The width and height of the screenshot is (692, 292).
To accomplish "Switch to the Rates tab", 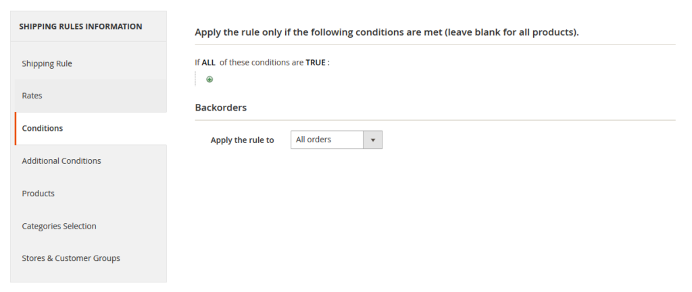I will (x=32, y=96).
